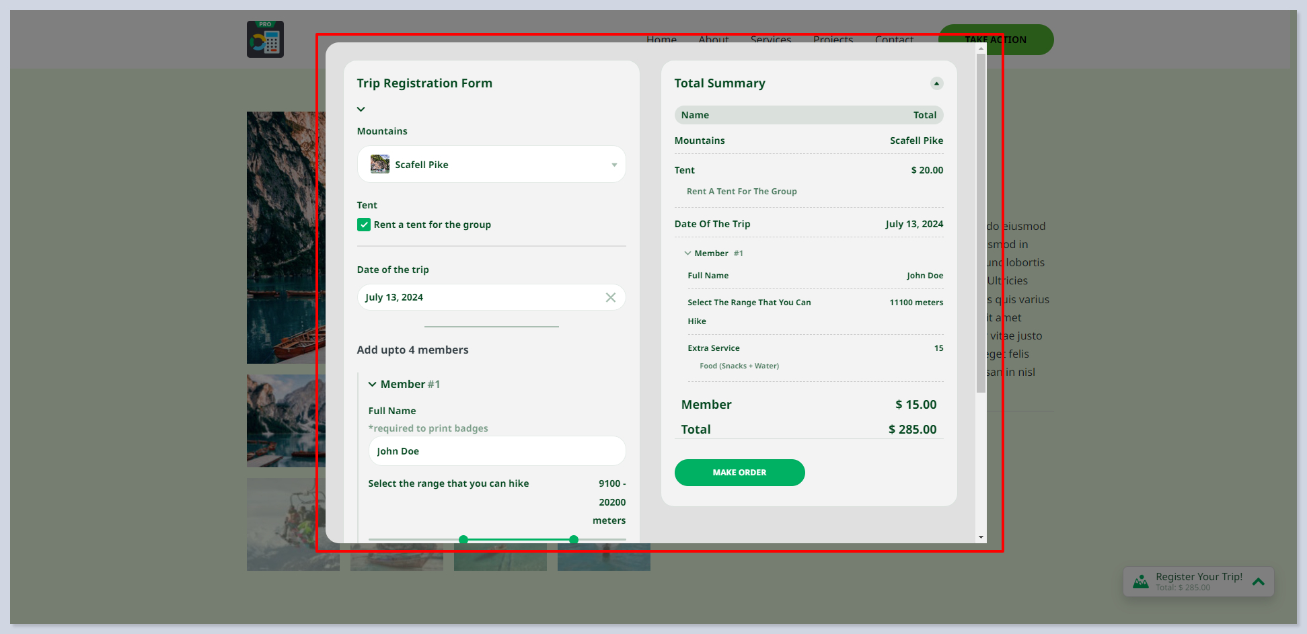This screenshot has height=634, width=1307.
Task: Toggle Rent a tent for the group
Action: (x=364, y=225)
